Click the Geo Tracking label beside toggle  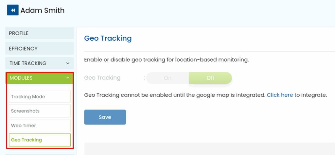click(x=102, y=78)
